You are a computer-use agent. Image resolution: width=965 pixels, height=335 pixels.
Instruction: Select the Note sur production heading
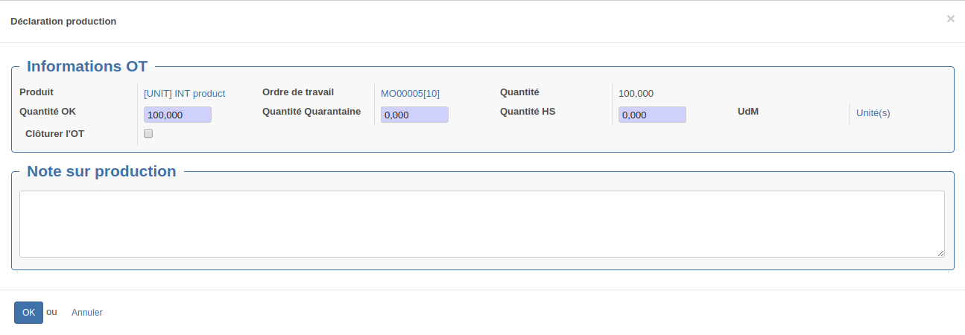click(101, 171)
